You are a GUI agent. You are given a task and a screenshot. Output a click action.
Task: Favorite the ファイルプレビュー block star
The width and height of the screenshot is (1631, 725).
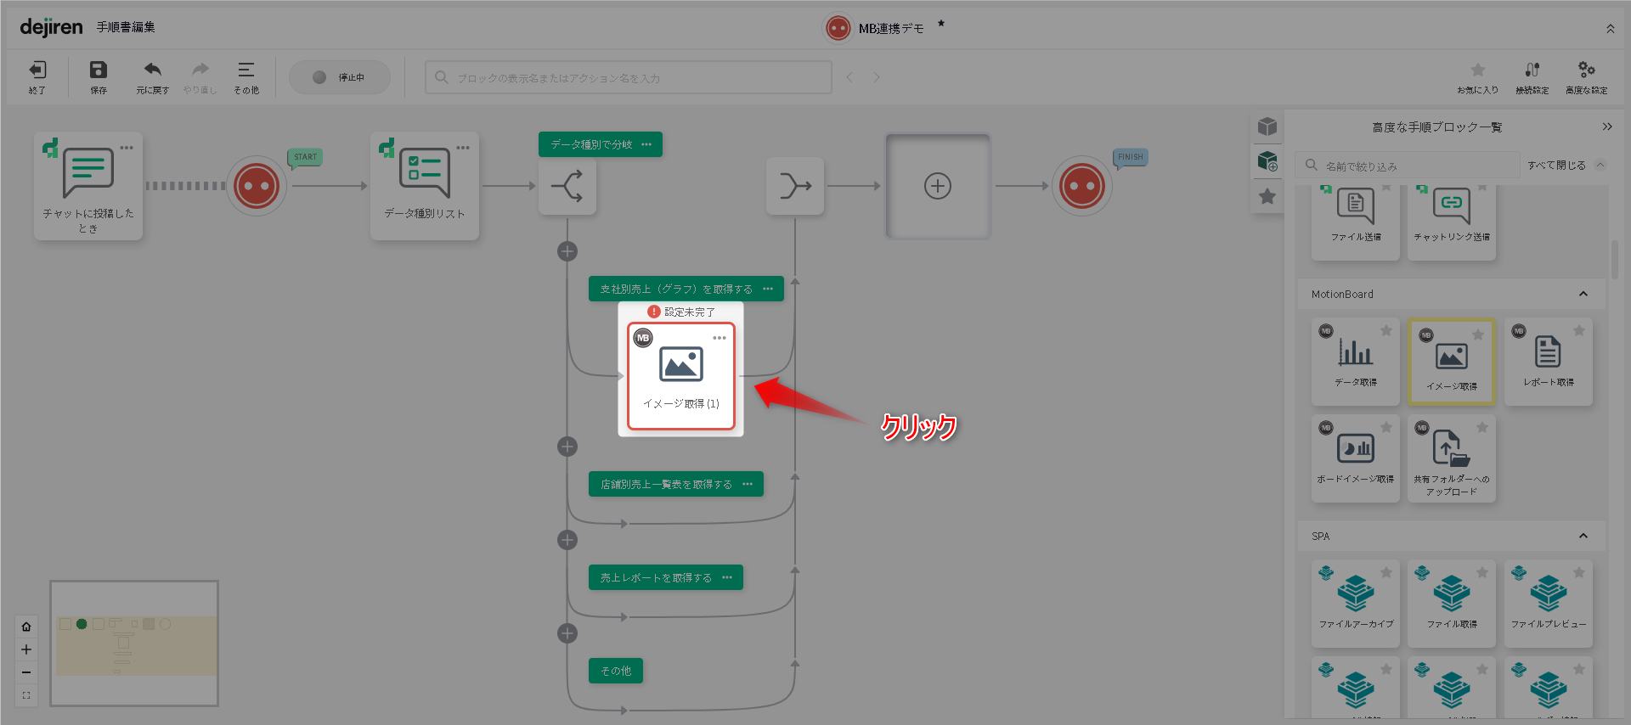pyautogui.click(x=1579, y=573)
